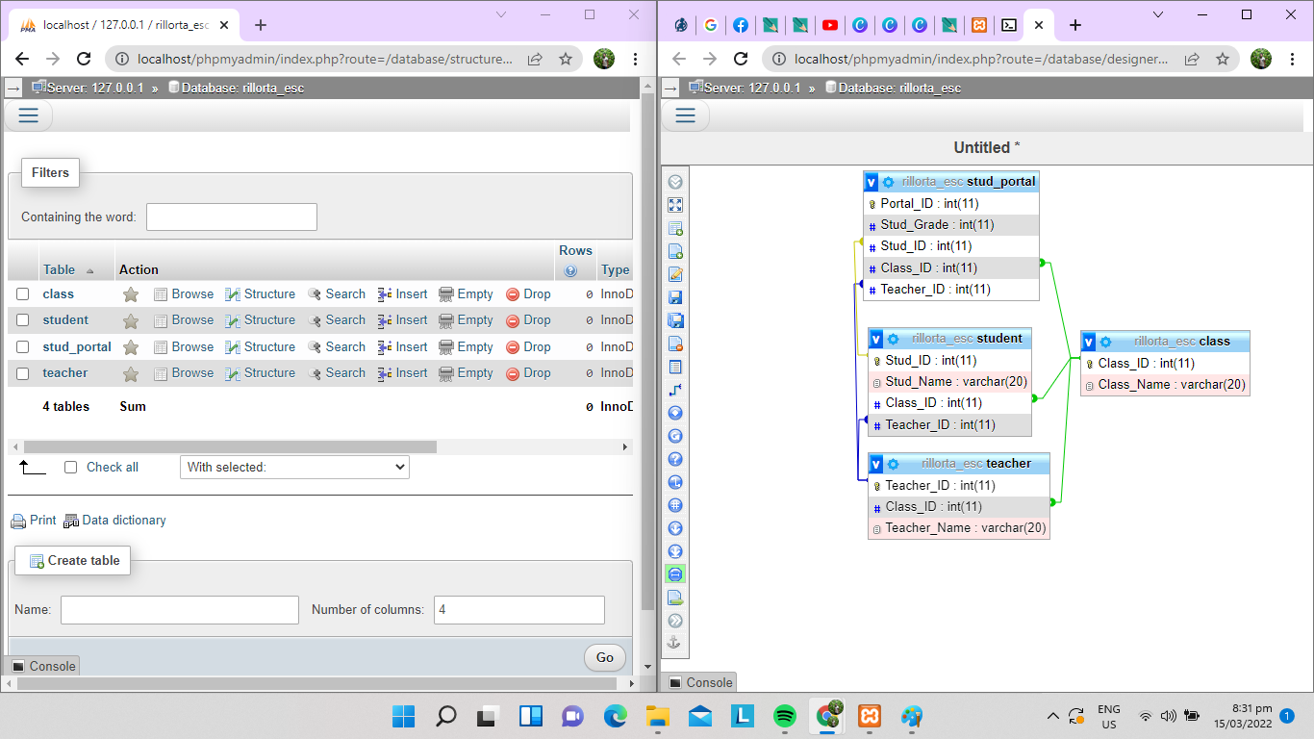Expand the tab search chevron in the right browser
Viewport: 1314px width, 739px height.
click(1158, 14)
